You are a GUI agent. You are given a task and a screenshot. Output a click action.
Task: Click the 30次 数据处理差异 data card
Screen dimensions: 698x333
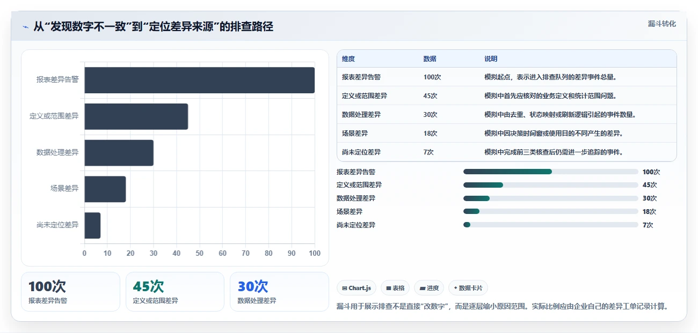279,292
